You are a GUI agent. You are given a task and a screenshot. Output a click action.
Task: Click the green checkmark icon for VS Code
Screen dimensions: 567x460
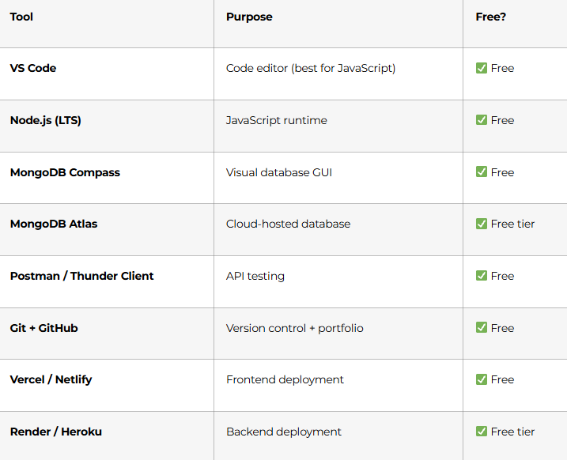[482, 68]
